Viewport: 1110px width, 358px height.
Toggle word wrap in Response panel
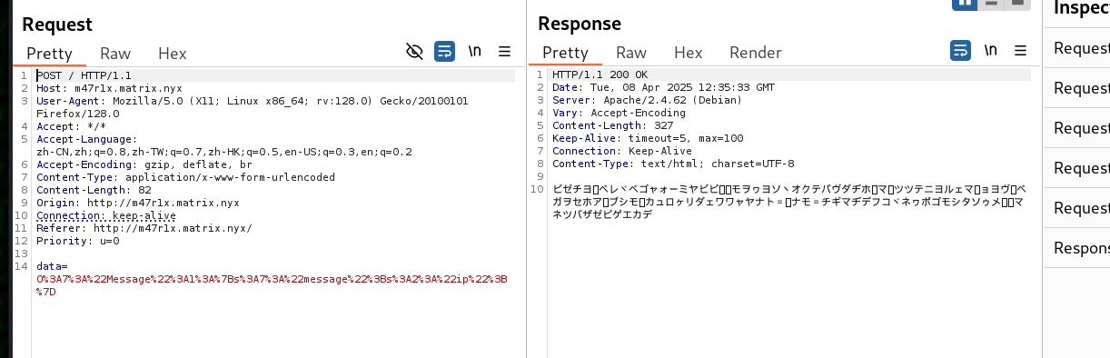coord(960,51)
